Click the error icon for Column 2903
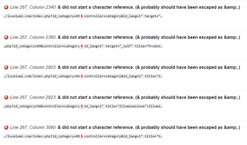Viewport: 247px width, 145px height. click(6, 67)
